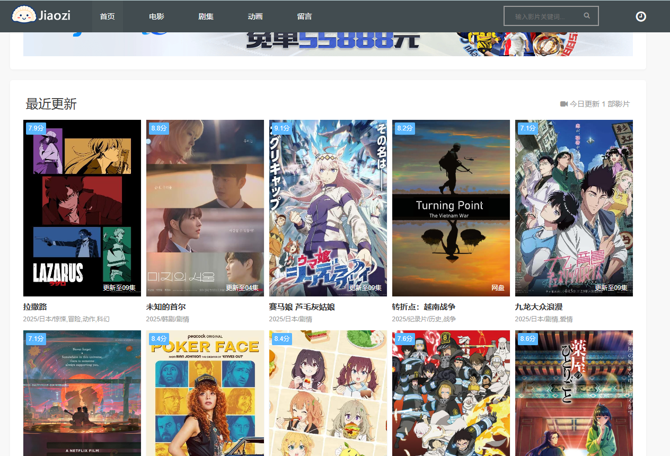Click the 未知的首尔 title link
670x456 pixels.
(166, 307)
